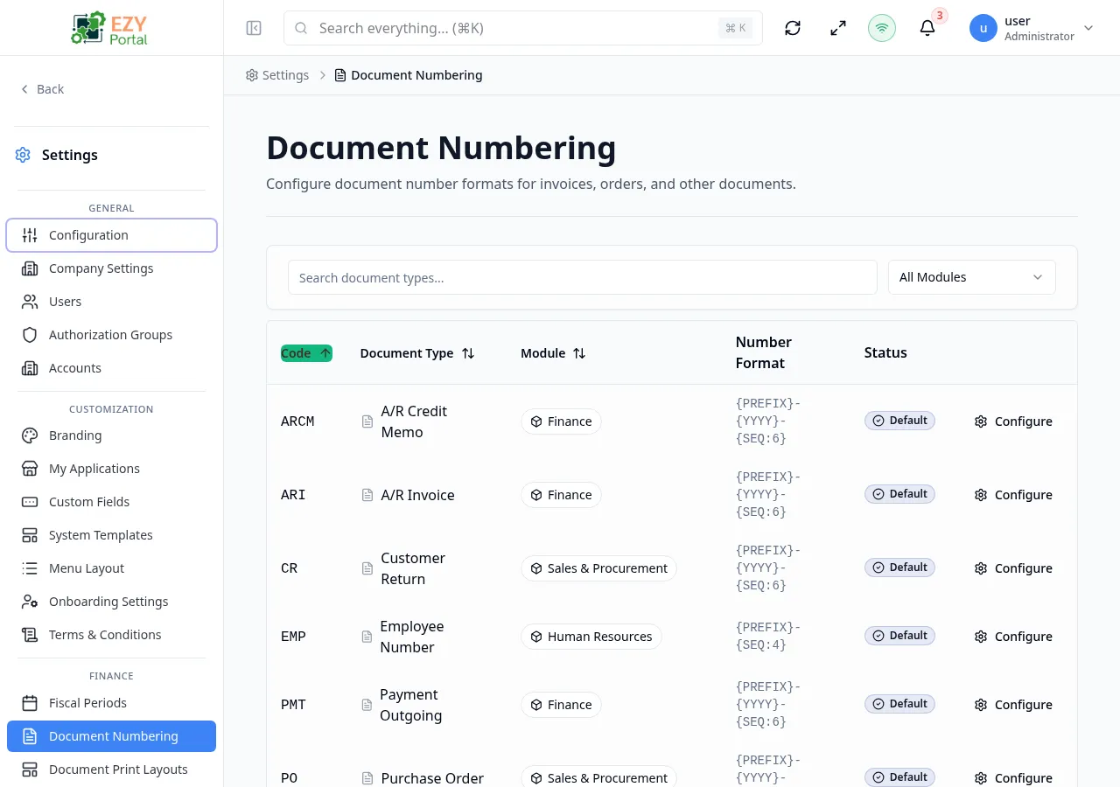The image size is (1120, 787).
Task: Click Human Resources module tag
Action: point(591,637)
